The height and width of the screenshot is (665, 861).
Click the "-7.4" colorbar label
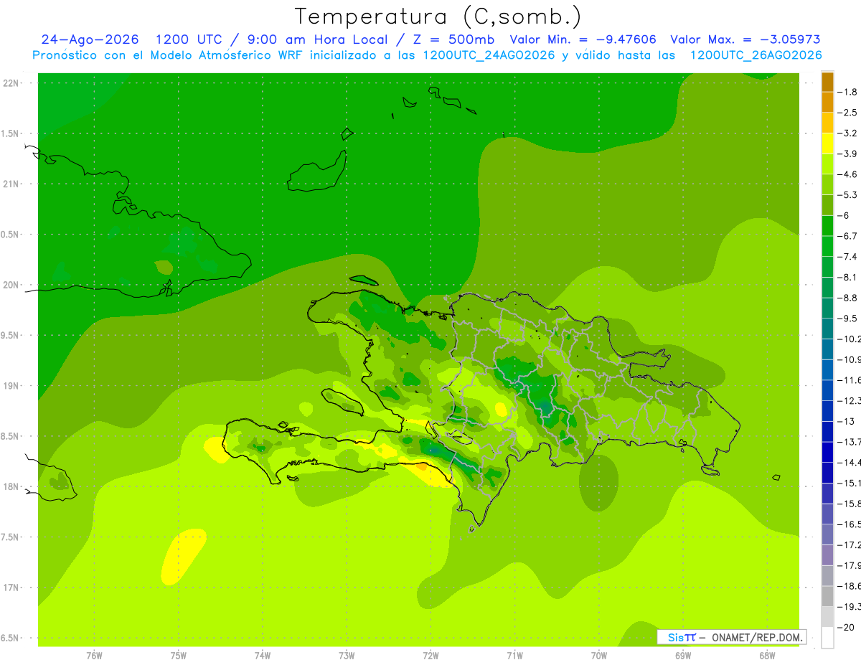[847, 257]
